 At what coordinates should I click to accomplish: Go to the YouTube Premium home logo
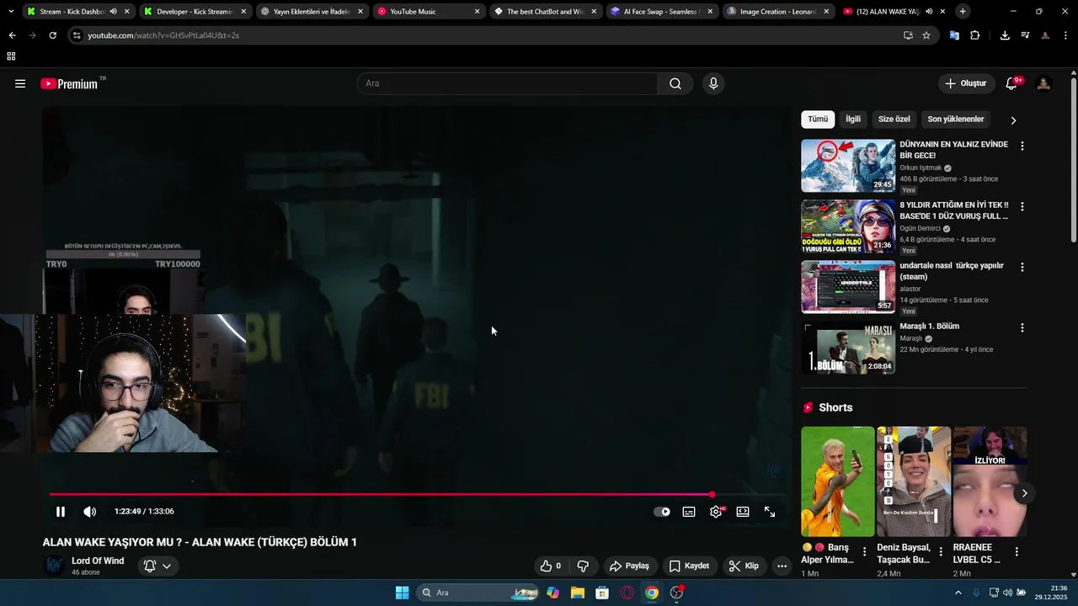[x=69, y=83]
